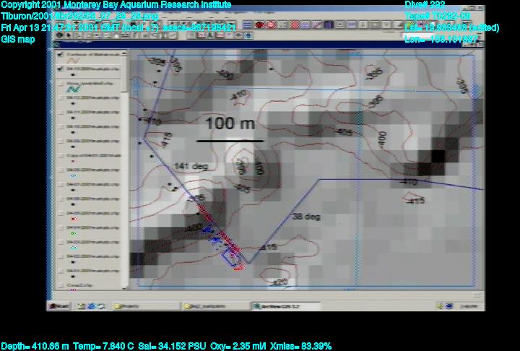Toggle the 04-13-2001 theme checkbox
The height and width of the screenshot is (351, 520).
pyautogui.click(x=61, y=69)
